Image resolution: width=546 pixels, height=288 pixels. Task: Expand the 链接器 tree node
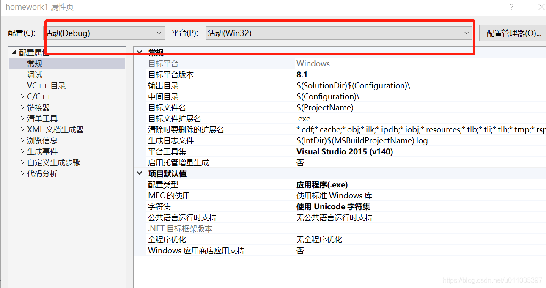22,108
